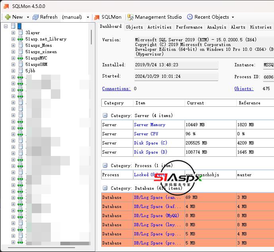Open the Connections link
This screenshot has width=274, height=252.
116,88
